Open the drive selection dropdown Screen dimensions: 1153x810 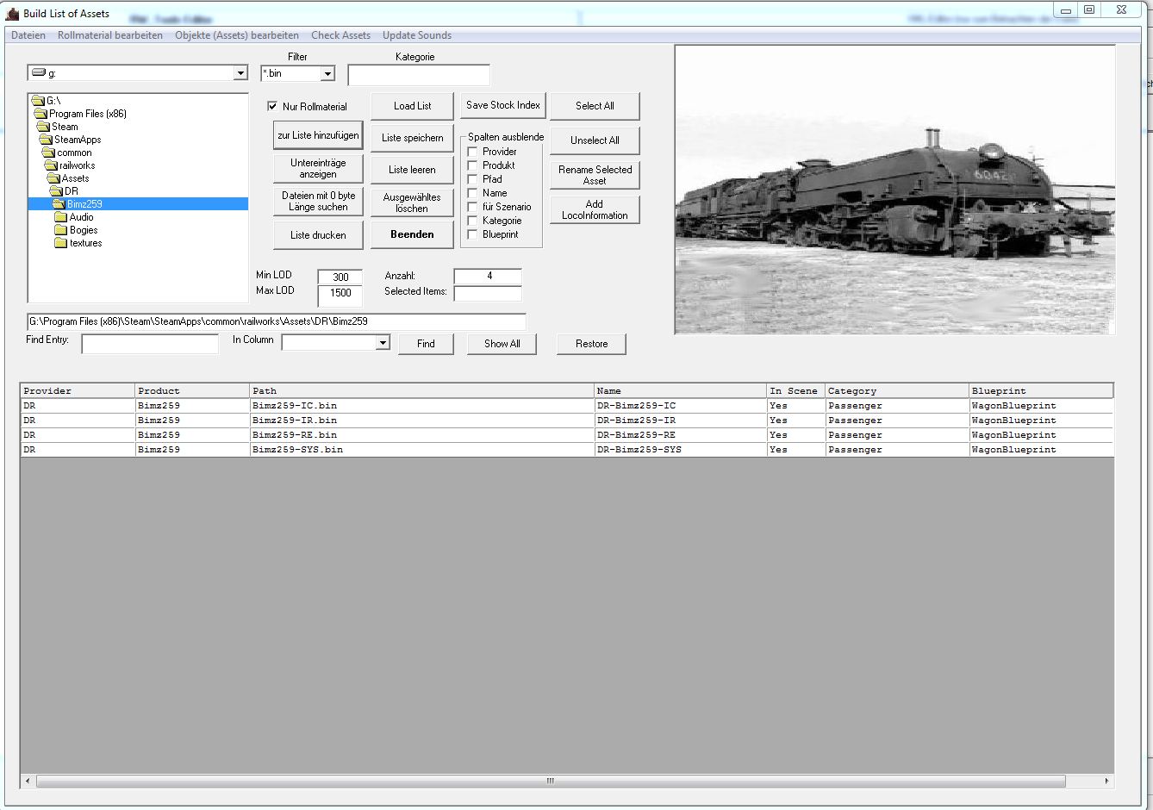240,73
